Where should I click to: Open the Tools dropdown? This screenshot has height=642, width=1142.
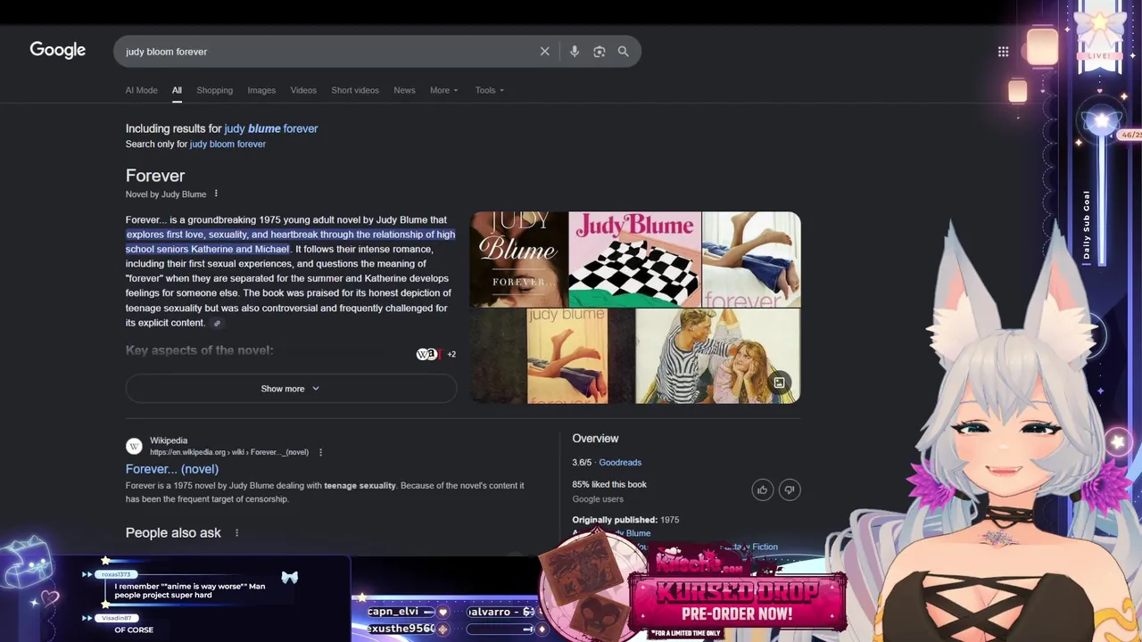[x=489, y=90]
